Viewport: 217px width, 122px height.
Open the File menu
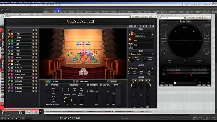pyautogui.click(x=1, y=5)
